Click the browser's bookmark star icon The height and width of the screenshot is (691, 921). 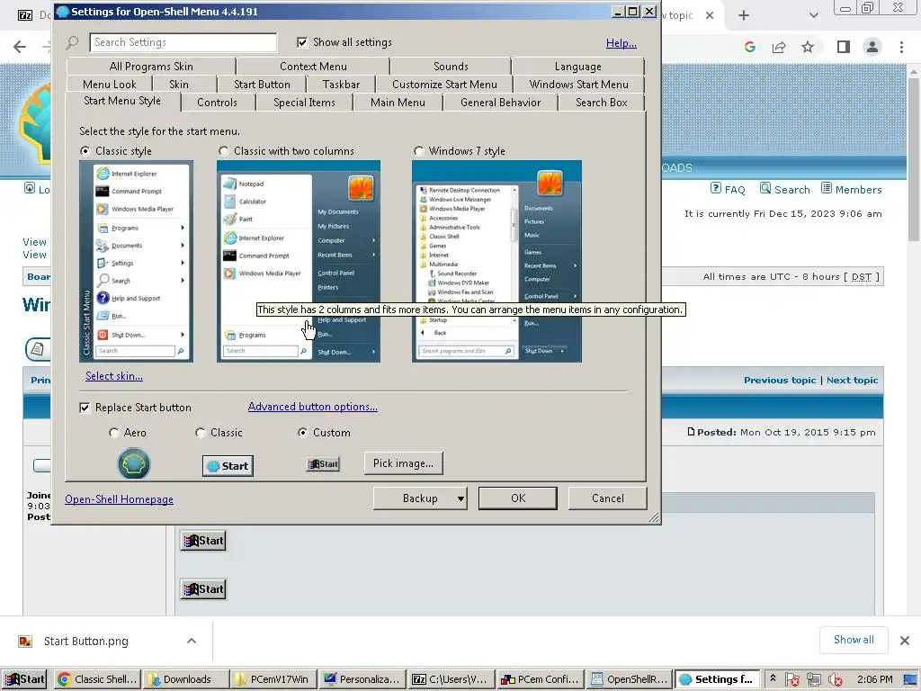click(808, 47)
